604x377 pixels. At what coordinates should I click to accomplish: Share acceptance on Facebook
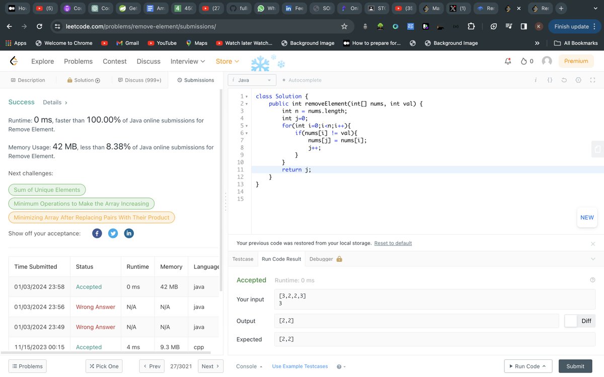click(x=97, y=233)
